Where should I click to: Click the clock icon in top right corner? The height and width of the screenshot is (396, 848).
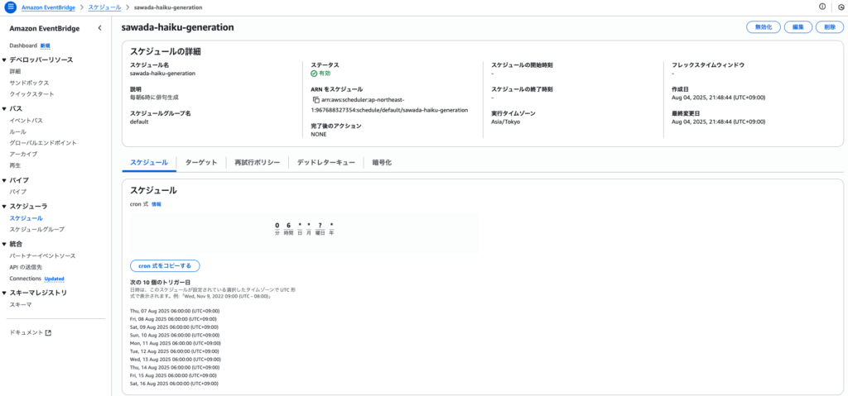click(x=841, y=7)
